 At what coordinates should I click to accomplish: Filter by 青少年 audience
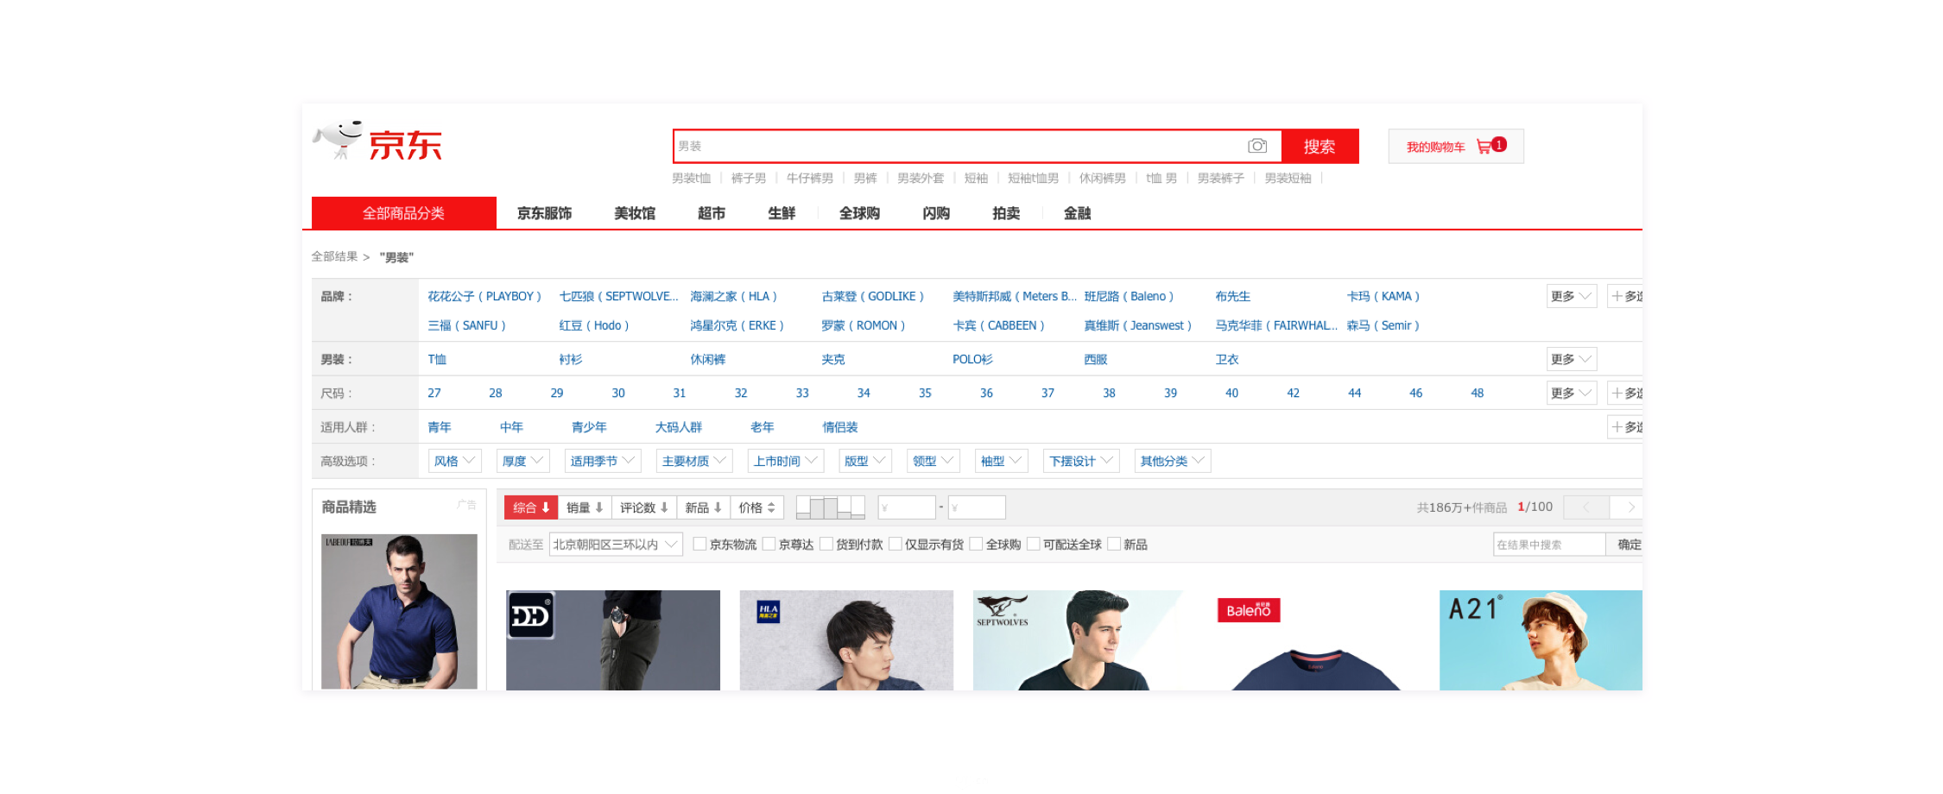point(589,427)
